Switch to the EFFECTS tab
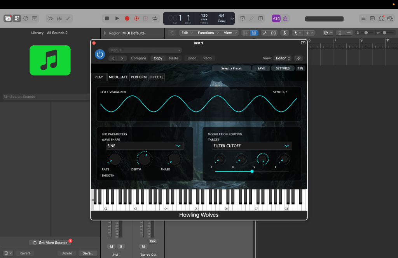The height and width of the screenshot is (258, 398). tap(156, 77)
